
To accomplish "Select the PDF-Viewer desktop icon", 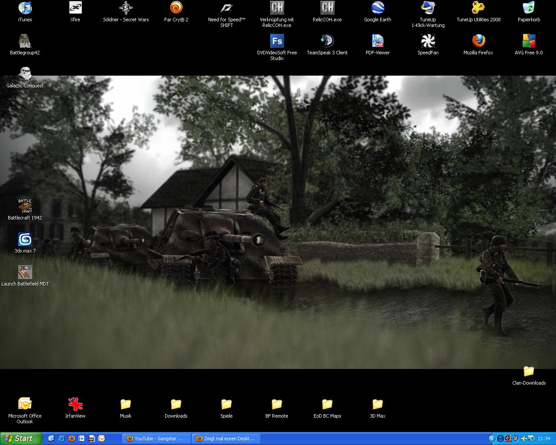I will click(377, 45).
